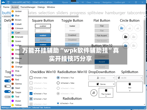Click Clean in the title bar
Screen dimensions: 147x110
(x=89, y=2)
